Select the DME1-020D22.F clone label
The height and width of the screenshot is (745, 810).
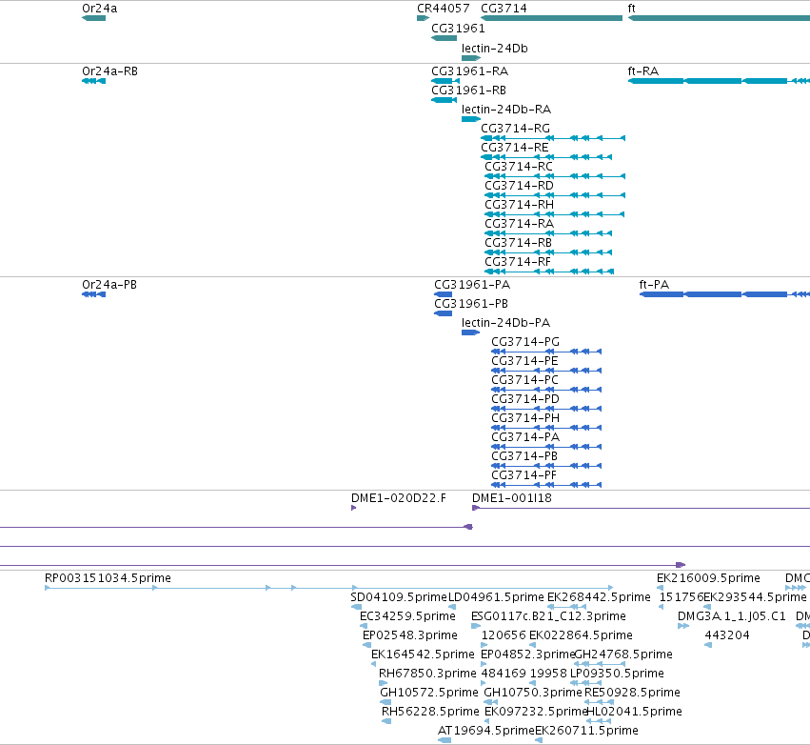pos(398,498)
